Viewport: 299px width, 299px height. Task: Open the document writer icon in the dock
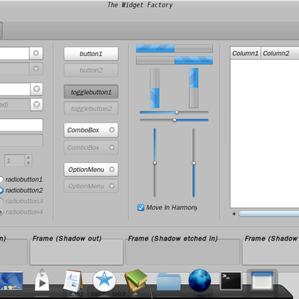[73, 281]
